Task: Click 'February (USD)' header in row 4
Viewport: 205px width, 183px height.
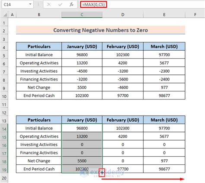Action: coord(123,46)
